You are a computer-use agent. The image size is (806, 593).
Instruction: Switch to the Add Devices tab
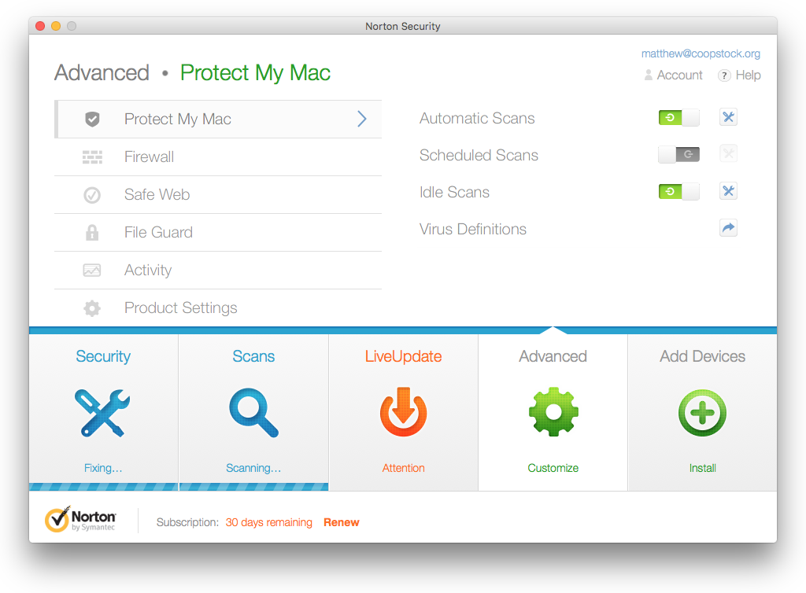(x=702, y=413)
